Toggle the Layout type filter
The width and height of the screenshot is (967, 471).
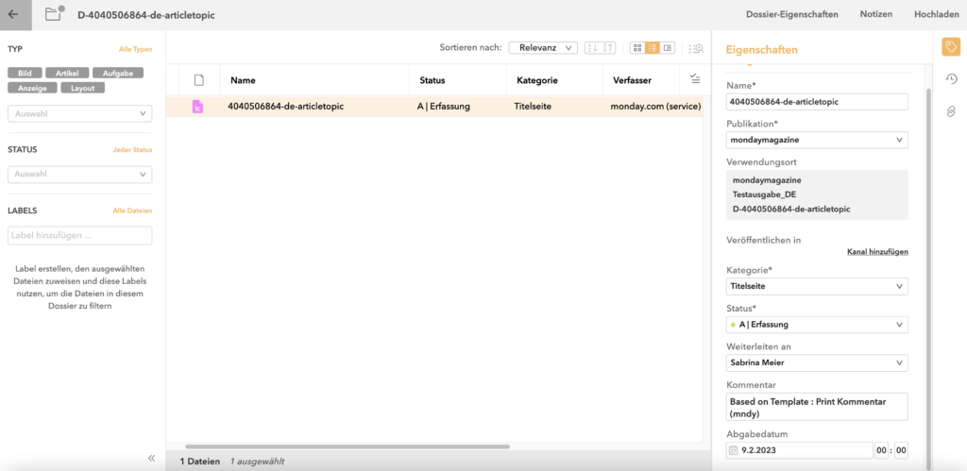tap(83, 88)
